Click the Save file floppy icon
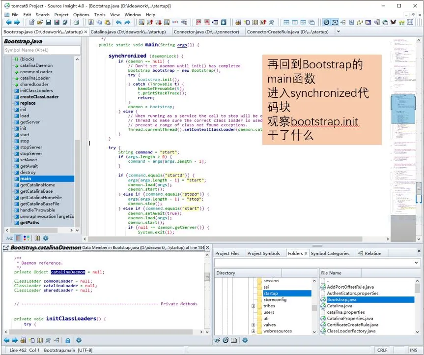The width and height of the screenshot is (424, 355). pyautogui.click(x=49, y=22)
